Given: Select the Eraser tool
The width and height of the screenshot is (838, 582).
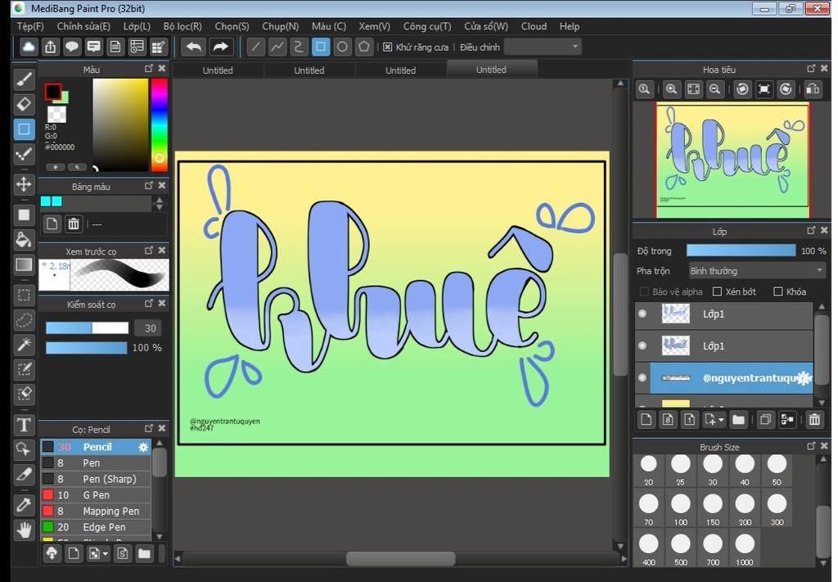Looking at the screenshot, I should [24, 104].
